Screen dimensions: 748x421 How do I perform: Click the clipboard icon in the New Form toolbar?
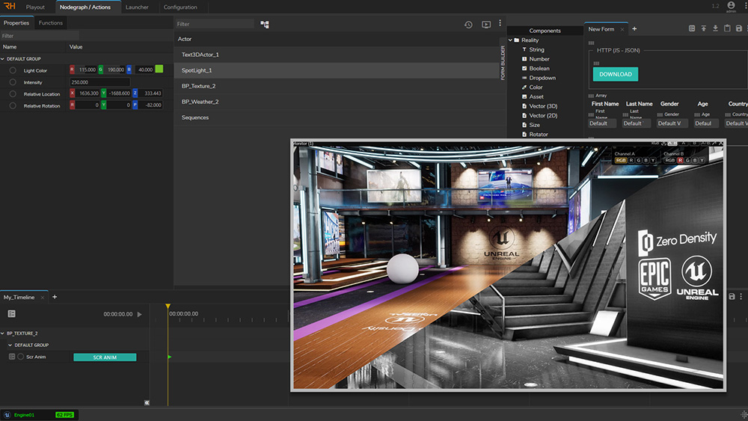click(727, 28)
